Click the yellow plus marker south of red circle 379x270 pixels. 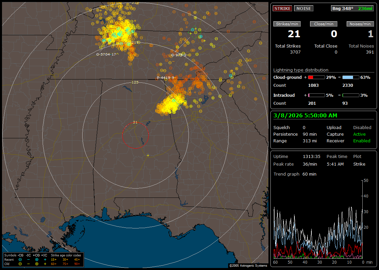[x=148, y=155]
